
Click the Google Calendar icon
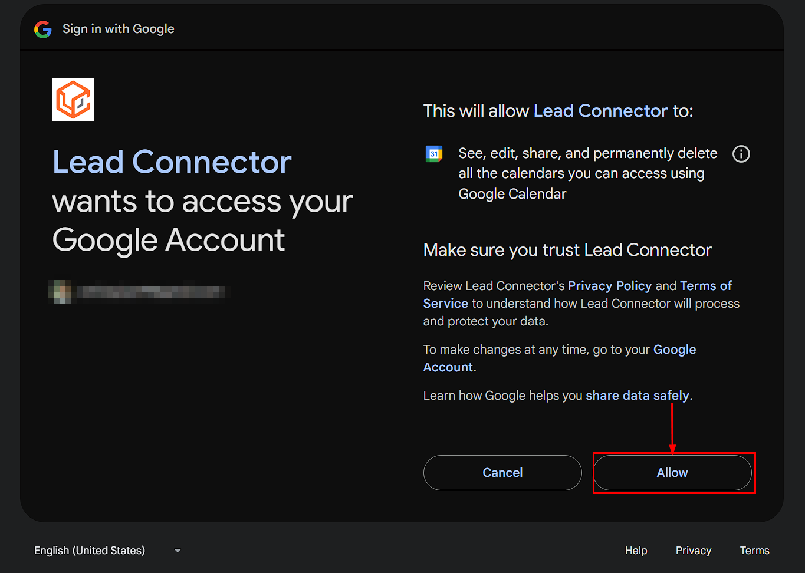tap(434, 153)
